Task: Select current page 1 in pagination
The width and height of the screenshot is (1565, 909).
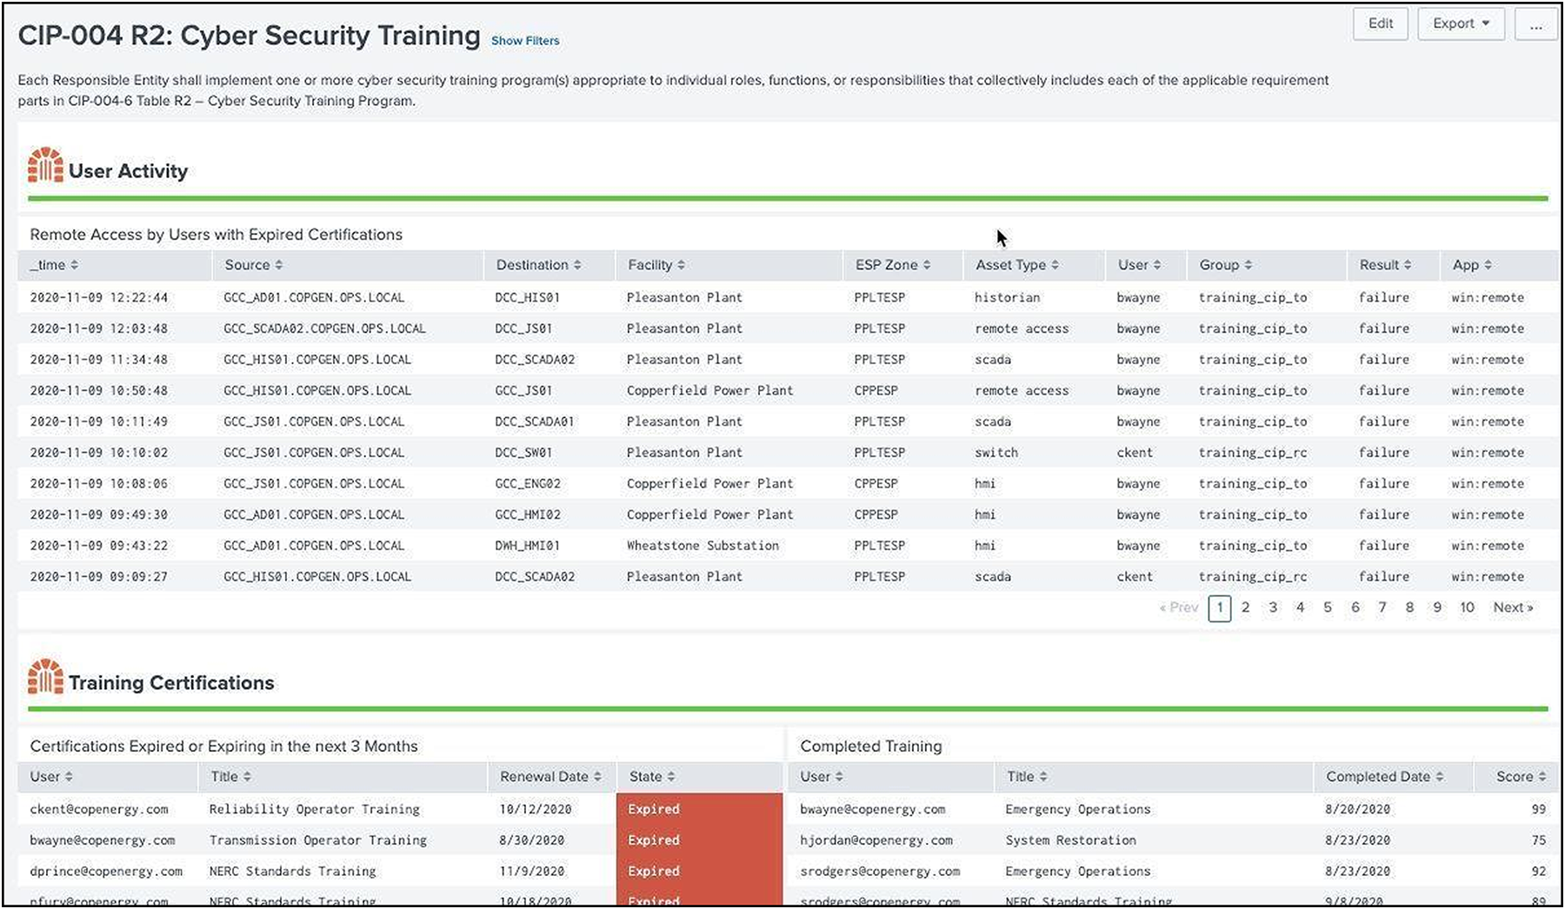Action: tap(1220, 608)
